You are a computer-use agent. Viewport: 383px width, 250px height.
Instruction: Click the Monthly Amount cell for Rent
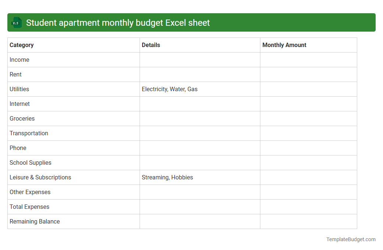click(x=308, y=74)
